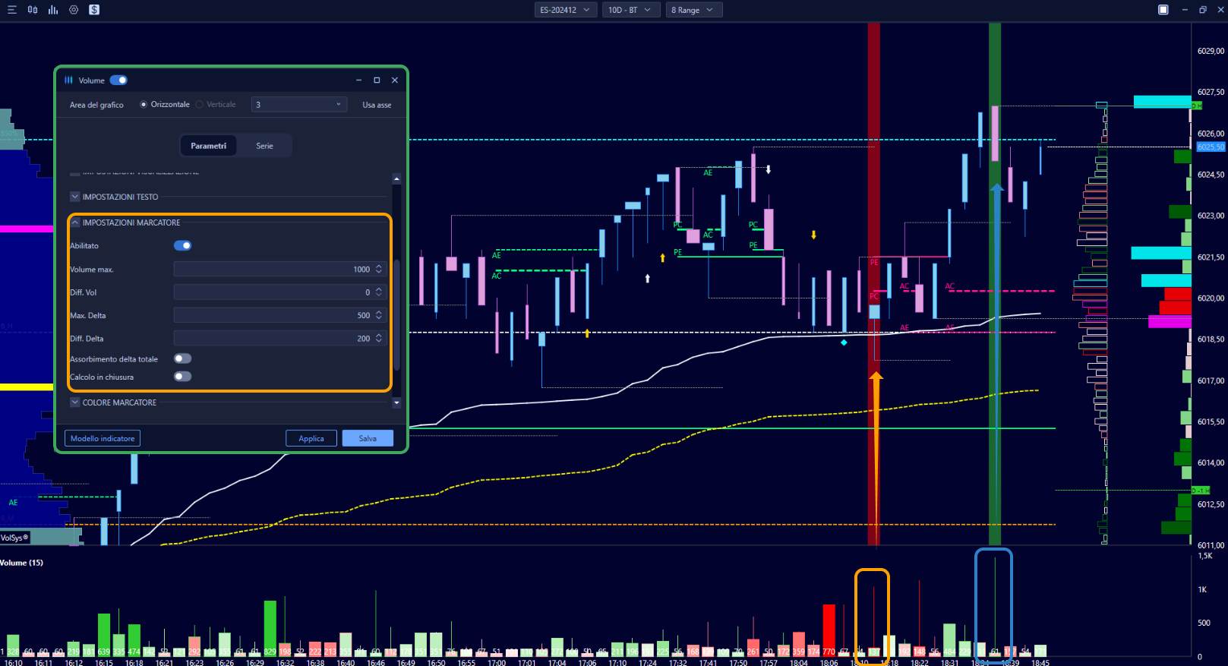Disable the Abilitato marker toggle
Viewport: 1228px width, 666px height.
tap(182, 245)
